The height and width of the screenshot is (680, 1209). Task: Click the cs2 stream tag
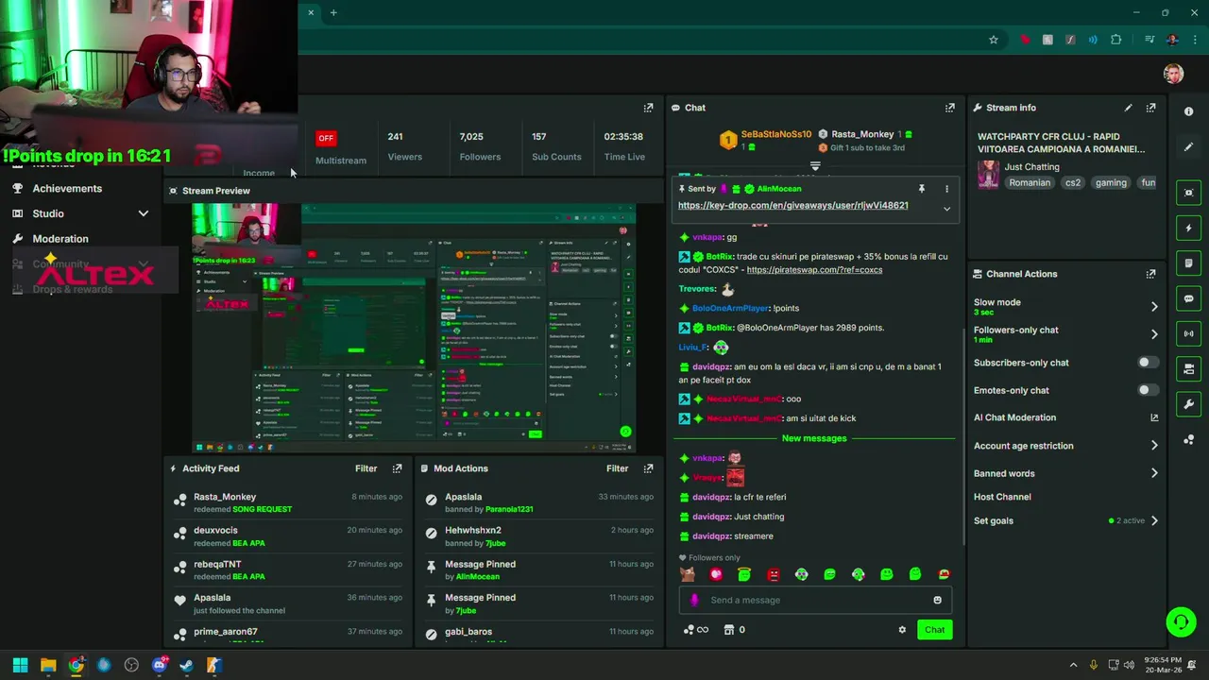(x=1073, y=182)
